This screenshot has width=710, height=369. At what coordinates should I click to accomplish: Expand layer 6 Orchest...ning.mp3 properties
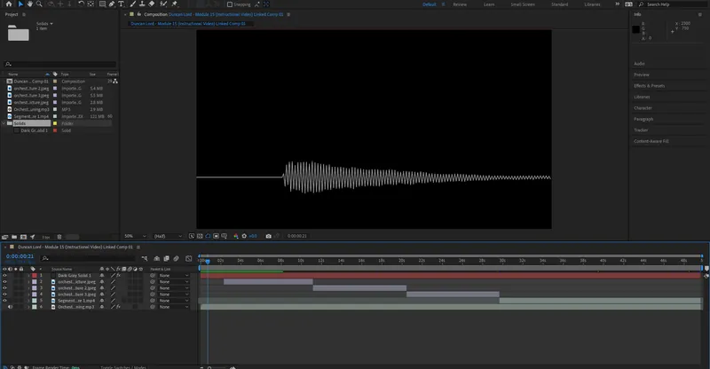(x=29, y=307)
